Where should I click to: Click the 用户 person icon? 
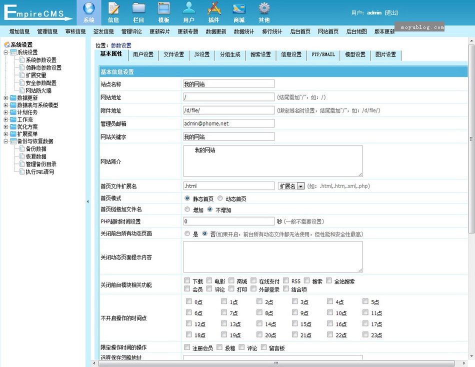188,8
